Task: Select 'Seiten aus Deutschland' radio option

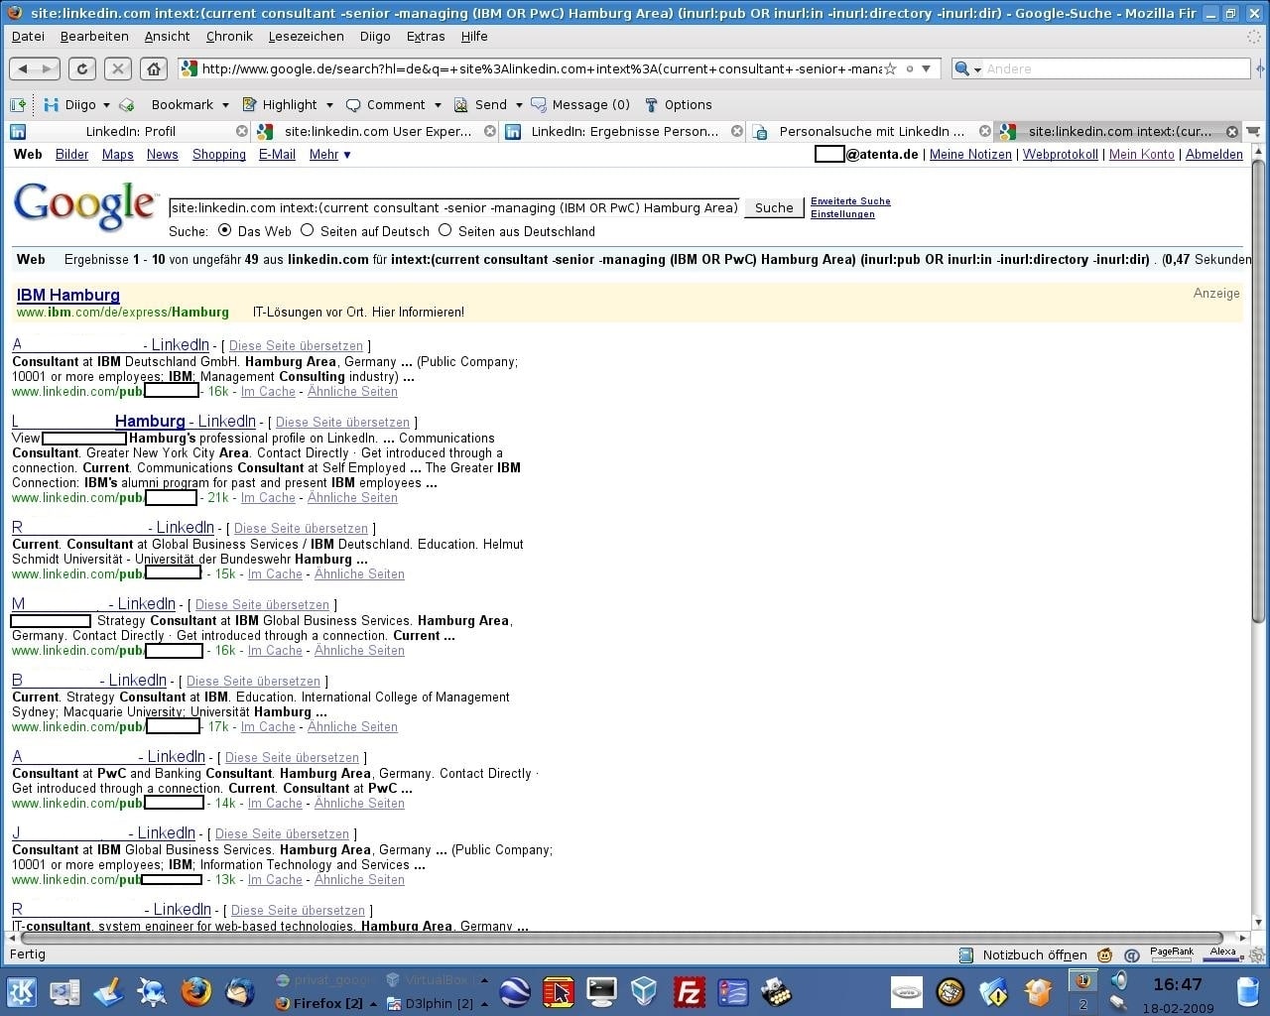Action: [x=444, y=230]
